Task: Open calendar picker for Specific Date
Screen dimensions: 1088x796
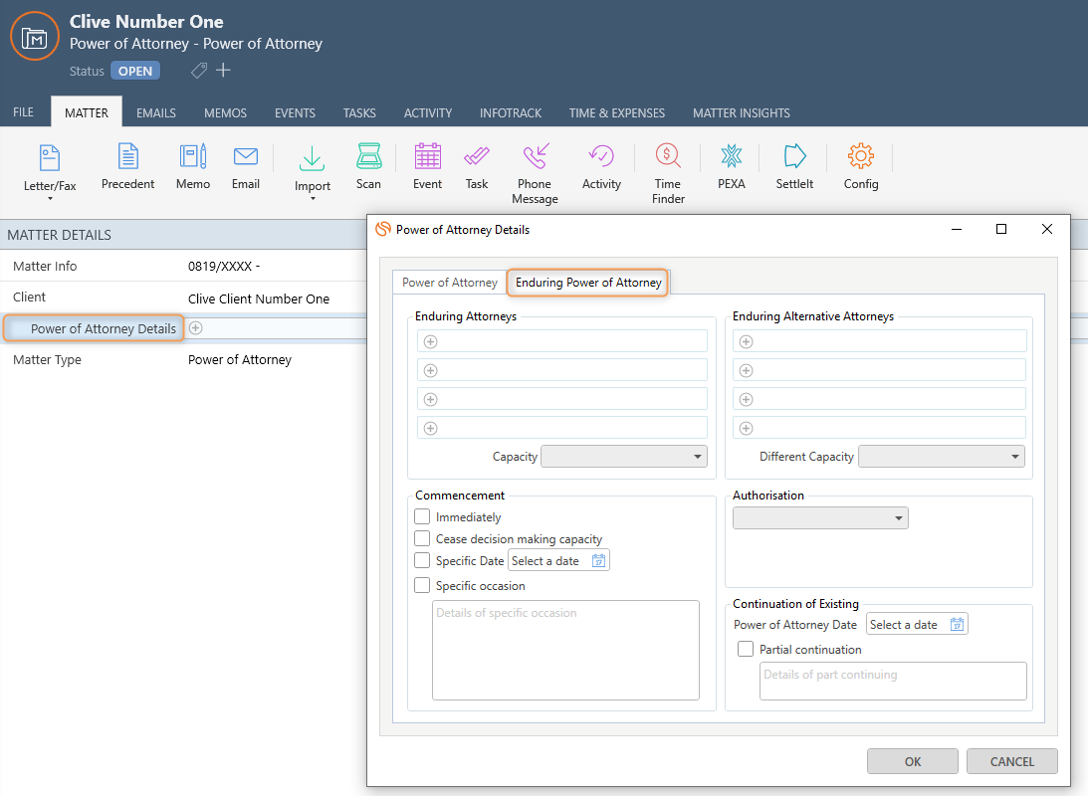Action: pos(598,561)
